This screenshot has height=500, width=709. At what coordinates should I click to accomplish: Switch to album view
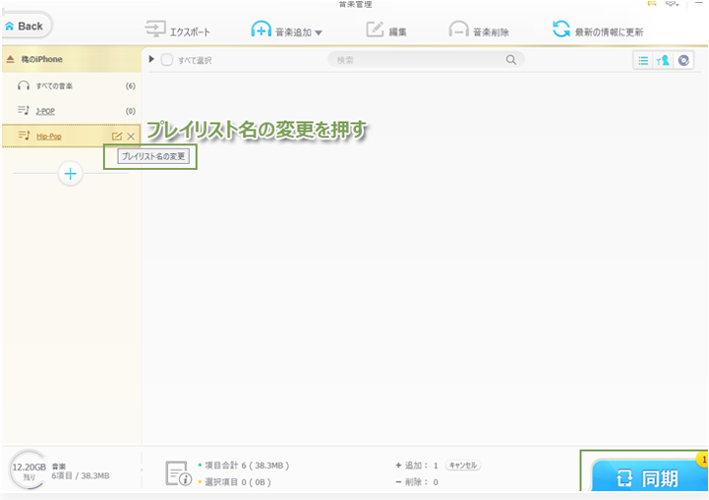pos(682,60)
